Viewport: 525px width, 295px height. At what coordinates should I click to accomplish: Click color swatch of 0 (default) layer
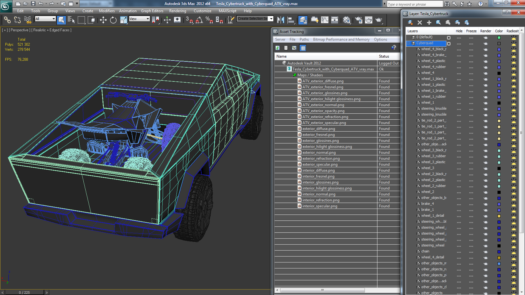point(499,37)
